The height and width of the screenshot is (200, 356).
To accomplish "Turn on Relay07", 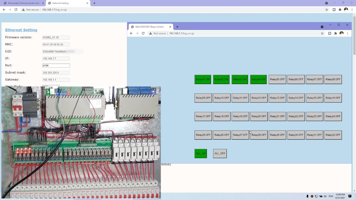I will point(315,79).
